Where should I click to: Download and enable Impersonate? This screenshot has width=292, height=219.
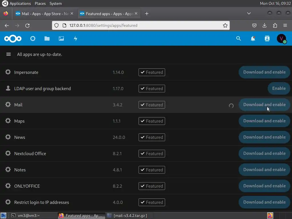tap(264, 72)
